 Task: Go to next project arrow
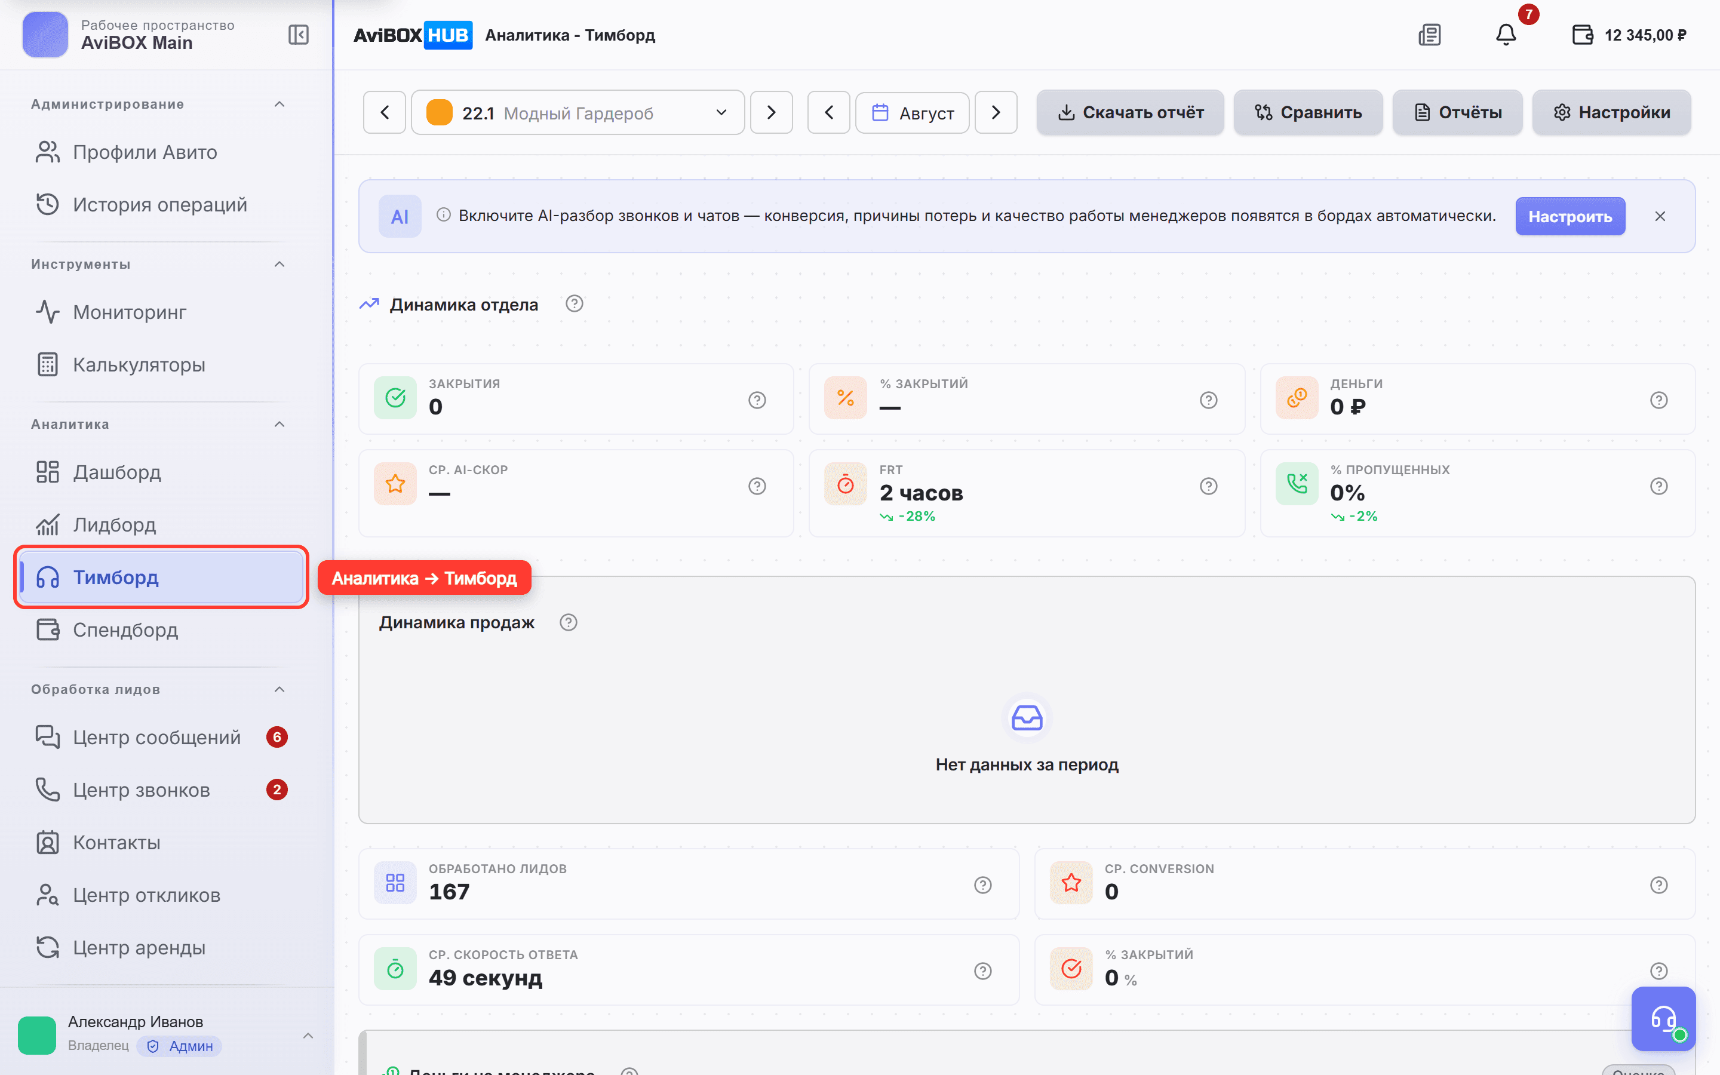772,112
